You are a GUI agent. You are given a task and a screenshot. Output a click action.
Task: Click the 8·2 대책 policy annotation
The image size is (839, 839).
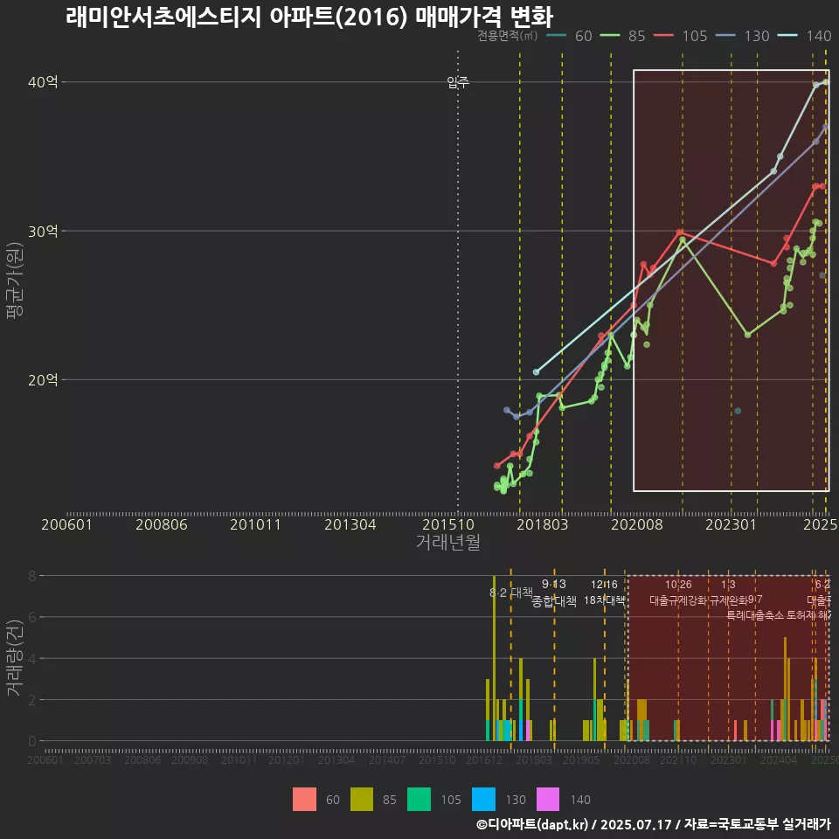click(511, 593)
